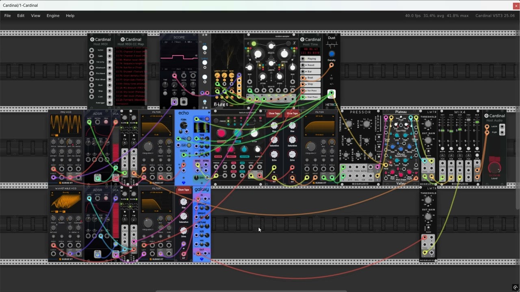
Task: Click the Wavetable VCO waveform display
Action: [x=66, y=202]
